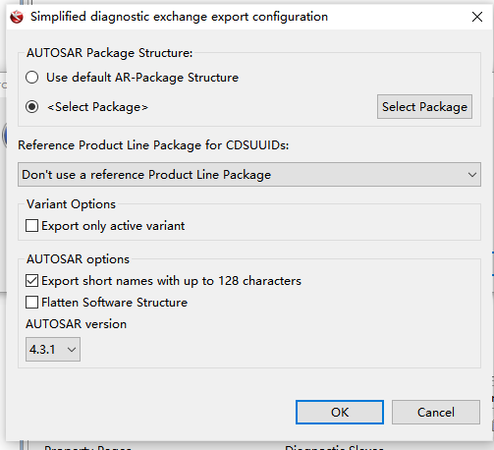Click the AUTOSAR options group heading
Screen dimensions: 494x450
(x=78, y=259)
